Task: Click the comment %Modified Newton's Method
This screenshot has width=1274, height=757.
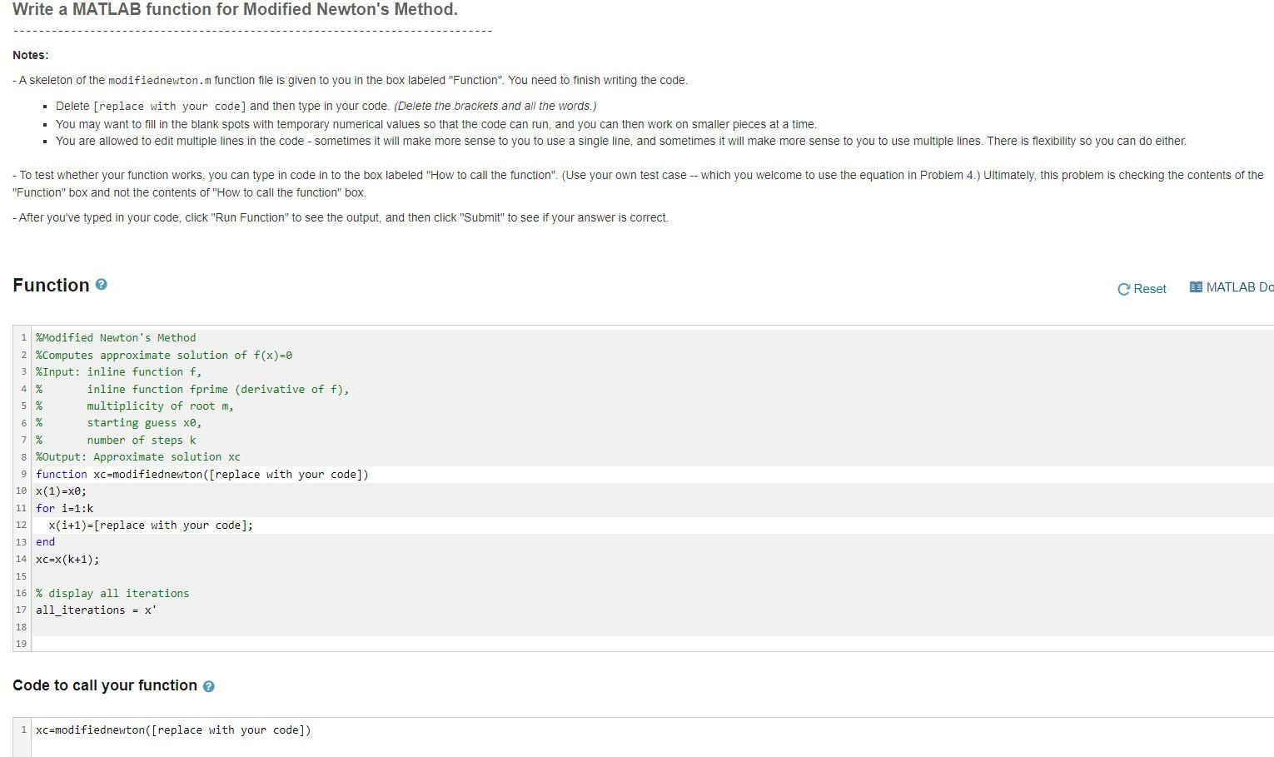Action: pos(115,337)
